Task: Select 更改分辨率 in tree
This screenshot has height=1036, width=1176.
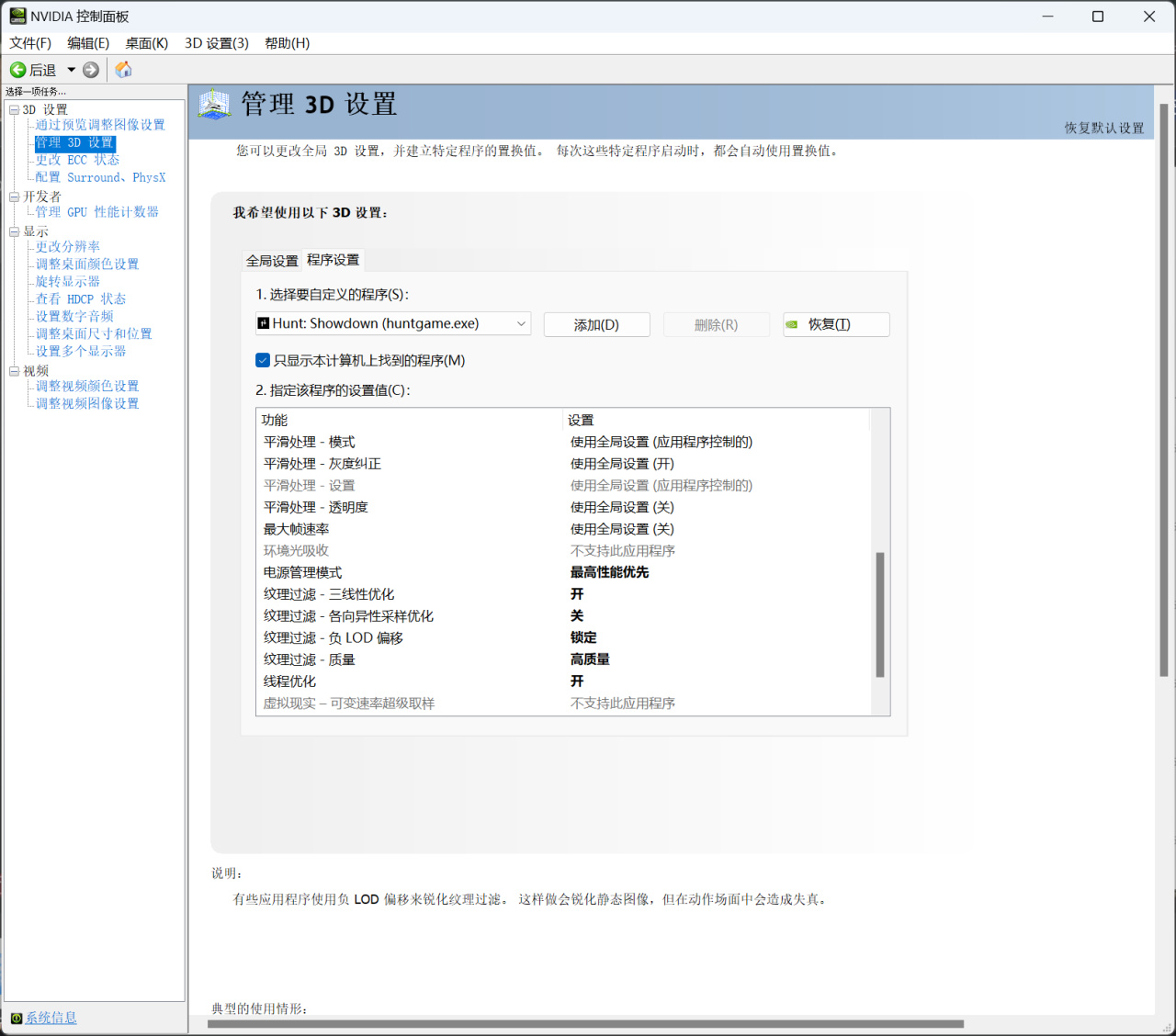Action: point(68,247)
